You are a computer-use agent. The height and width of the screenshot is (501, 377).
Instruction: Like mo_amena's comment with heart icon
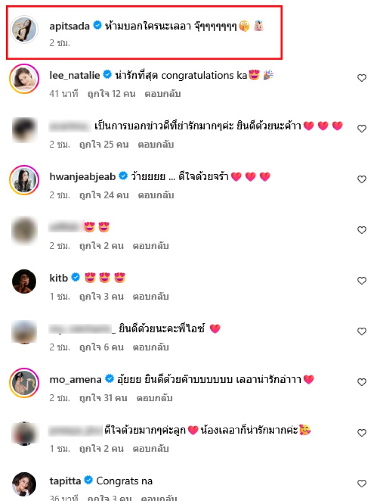point(361,382)
